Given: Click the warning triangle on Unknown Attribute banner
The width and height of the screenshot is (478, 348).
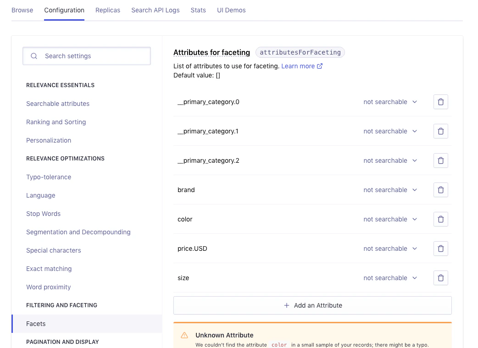Looking at the screenshot, I should click(x=184, y=334).
